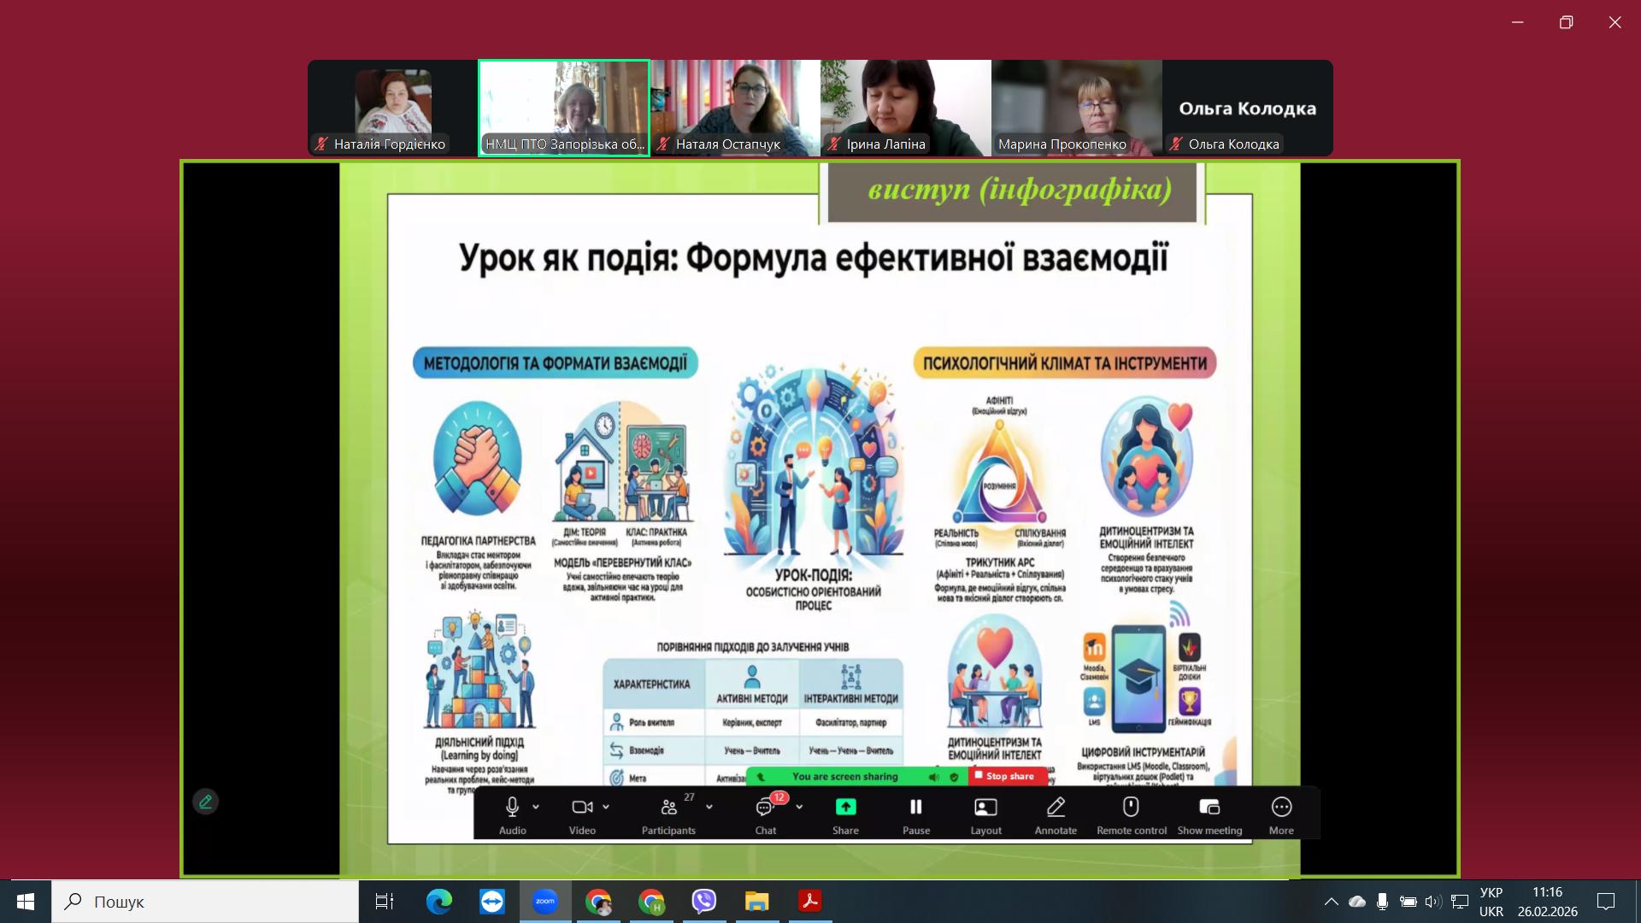Open the Participants panel
Image resolution: width=1641 pixels, height=923 pixels.
pyautogui.click(x=669, y=808)
